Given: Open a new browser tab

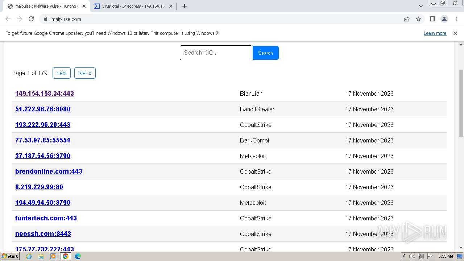Looking at the screenshot, I should (185, 6).
